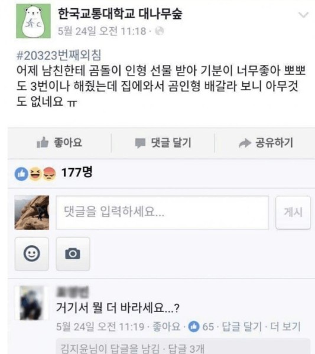Tap the 공유하기 share button
The width and height of the screenshot is (315, 354).
(266, 143)
